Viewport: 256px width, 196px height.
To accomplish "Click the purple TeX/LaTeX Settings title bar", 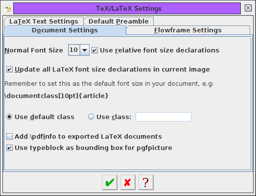I will [x=127, y=8].
